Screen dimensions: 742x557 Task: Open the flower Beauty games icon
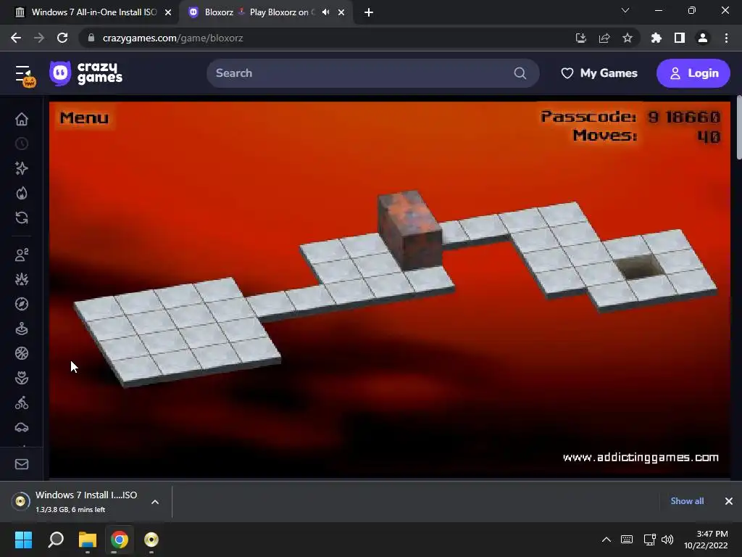(22, 378)
